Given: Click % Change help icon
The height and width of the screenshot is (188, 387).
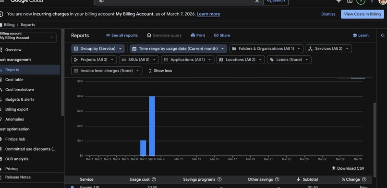Looking at the screenshot, I should [x=364, y=179].
